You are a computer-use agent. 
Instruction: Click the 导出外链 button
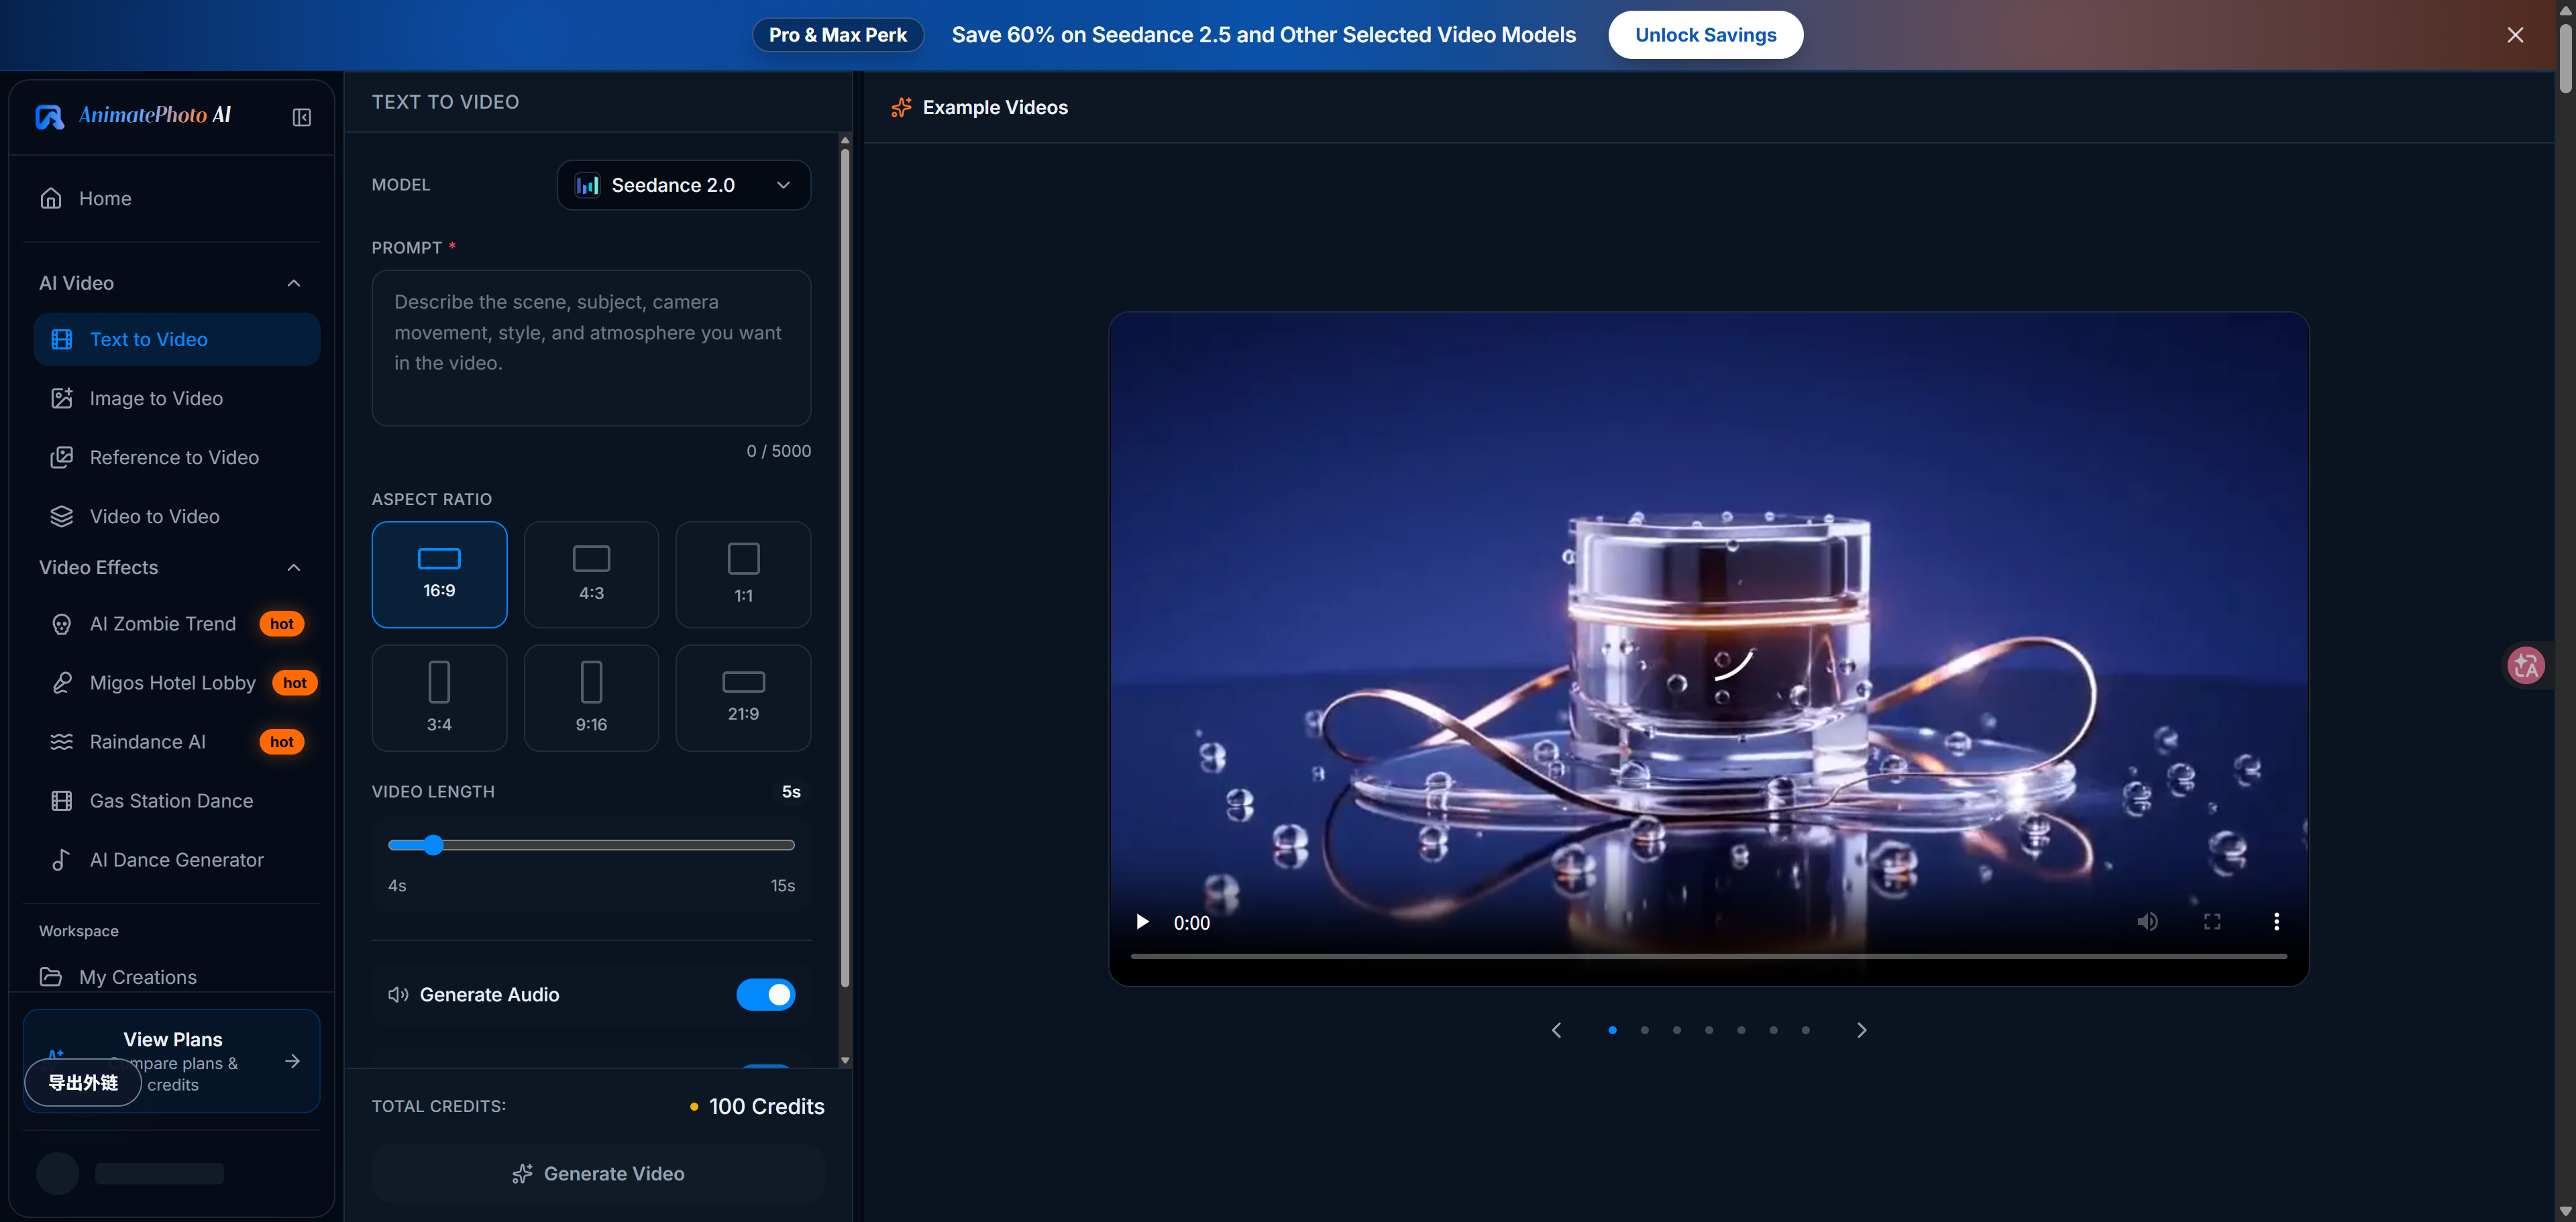(83, 1083)
